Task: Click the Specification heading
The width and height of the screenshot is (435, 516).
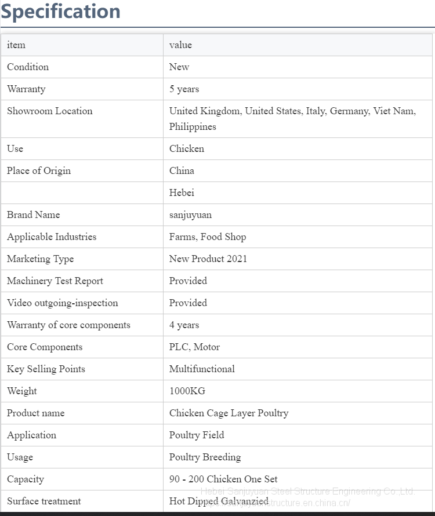Action: [60, 12]
